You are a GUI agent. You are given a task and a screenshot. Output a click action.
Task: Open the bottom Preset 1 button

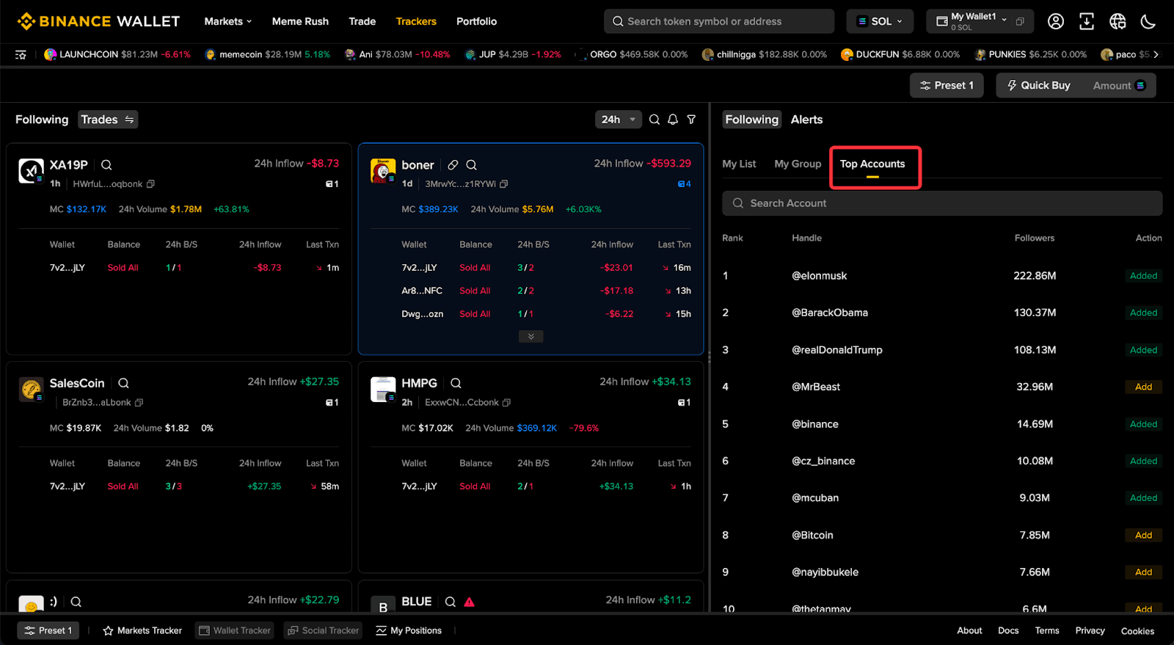pyautogui.click(x=48, y=630)
